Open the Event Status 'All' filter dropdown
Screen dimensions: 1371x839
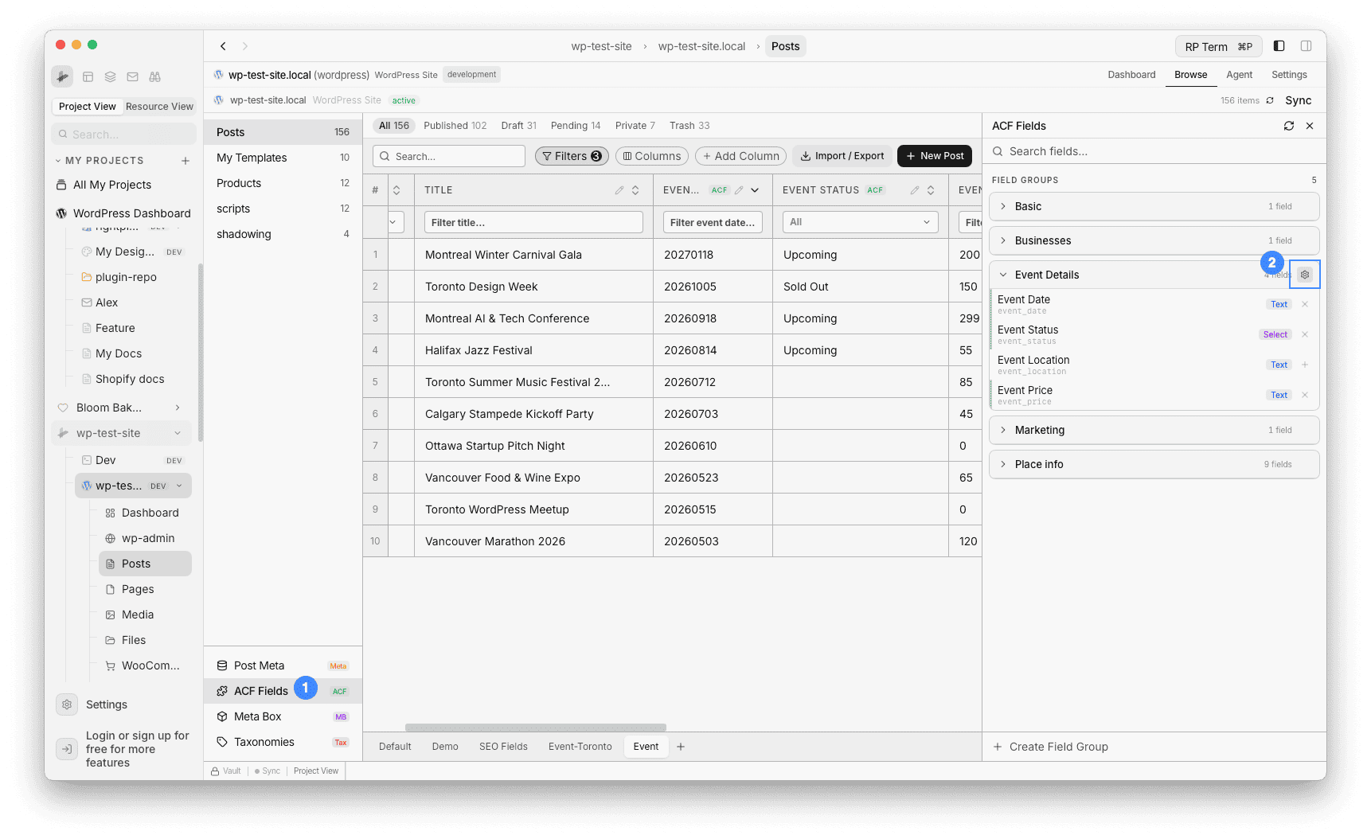tap(860, 222)
